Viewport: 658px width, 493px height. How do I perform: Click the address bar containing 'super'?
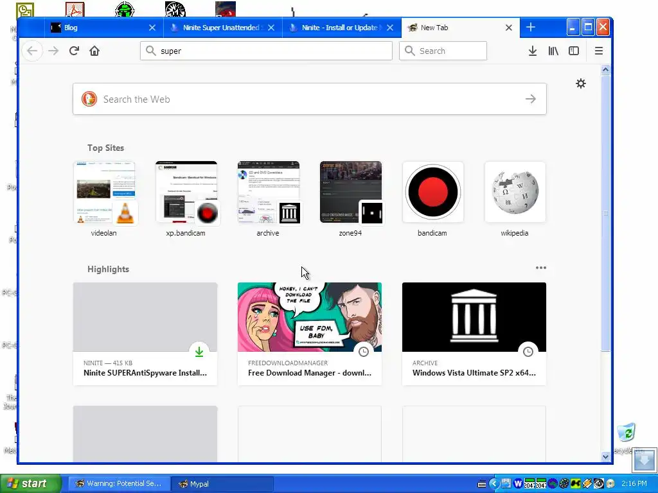click(266, 51)
